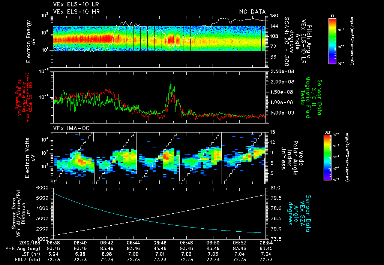
Task: Click the LST value 7.02
Action: tap(186, 254)
